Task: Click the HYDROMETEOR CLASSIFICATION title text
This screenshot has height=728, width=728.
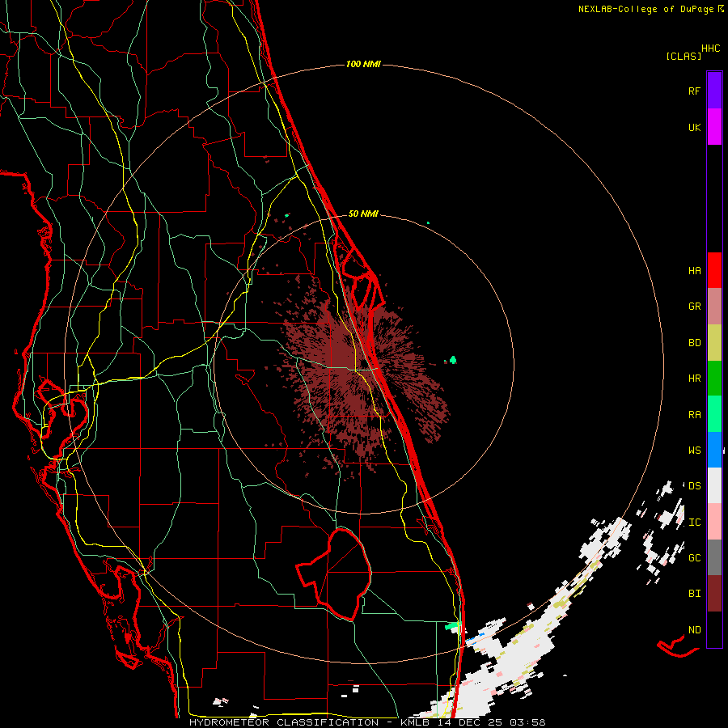Action: (284, 722)
